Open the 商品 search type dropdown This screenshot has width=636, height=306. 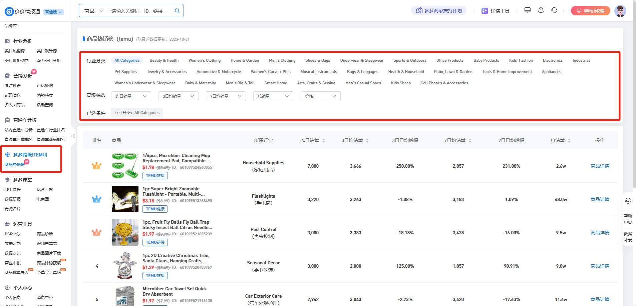(x=94, y=11)
